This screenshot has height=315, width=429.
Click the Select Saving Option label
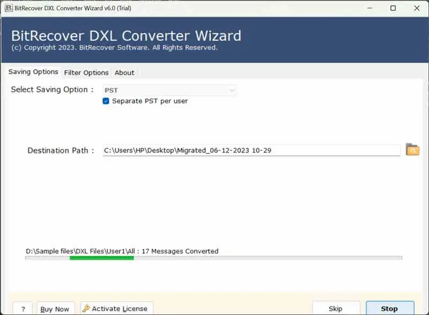52,90
